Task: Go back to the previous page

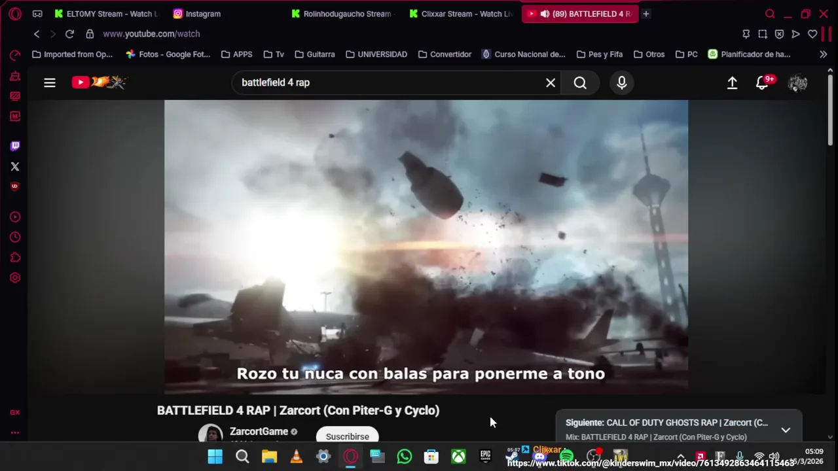Action: click(37, 34)
